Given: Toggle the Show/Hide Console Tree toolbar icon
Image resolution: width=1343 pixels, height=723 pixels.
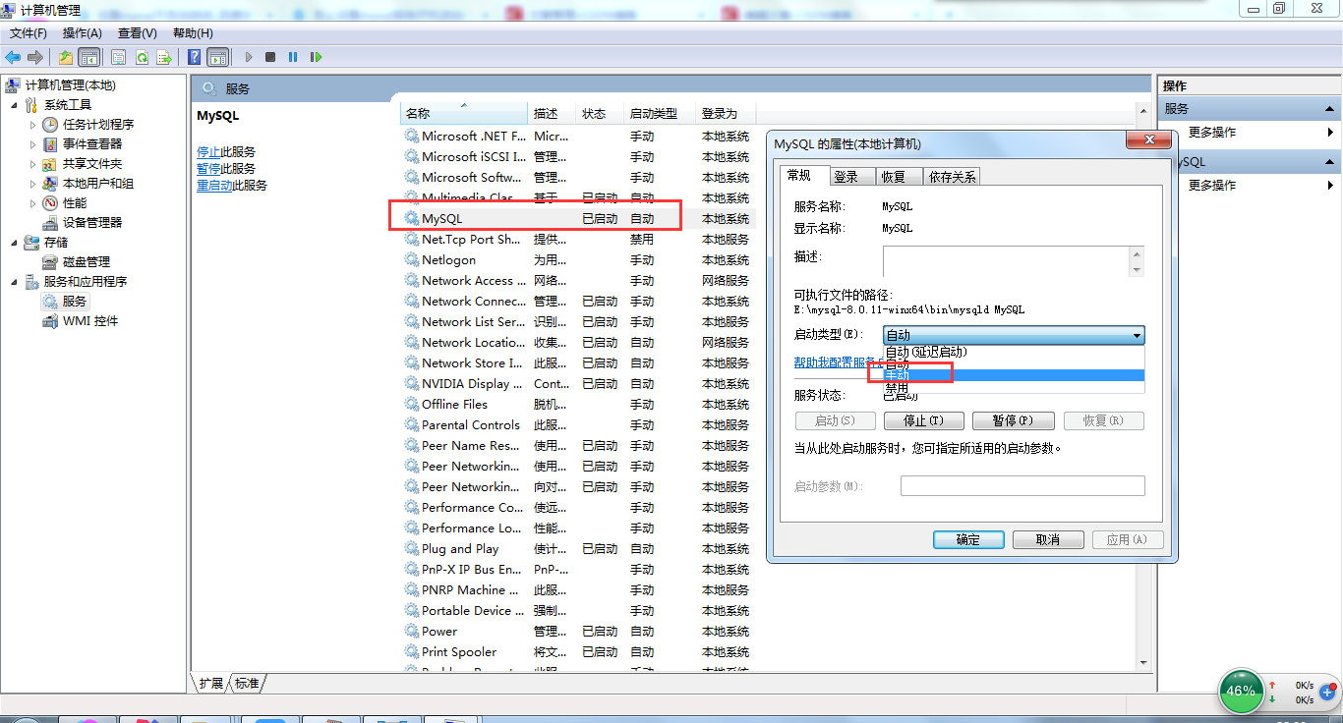Looking at the screenshot, I should [x=89, y=57].
